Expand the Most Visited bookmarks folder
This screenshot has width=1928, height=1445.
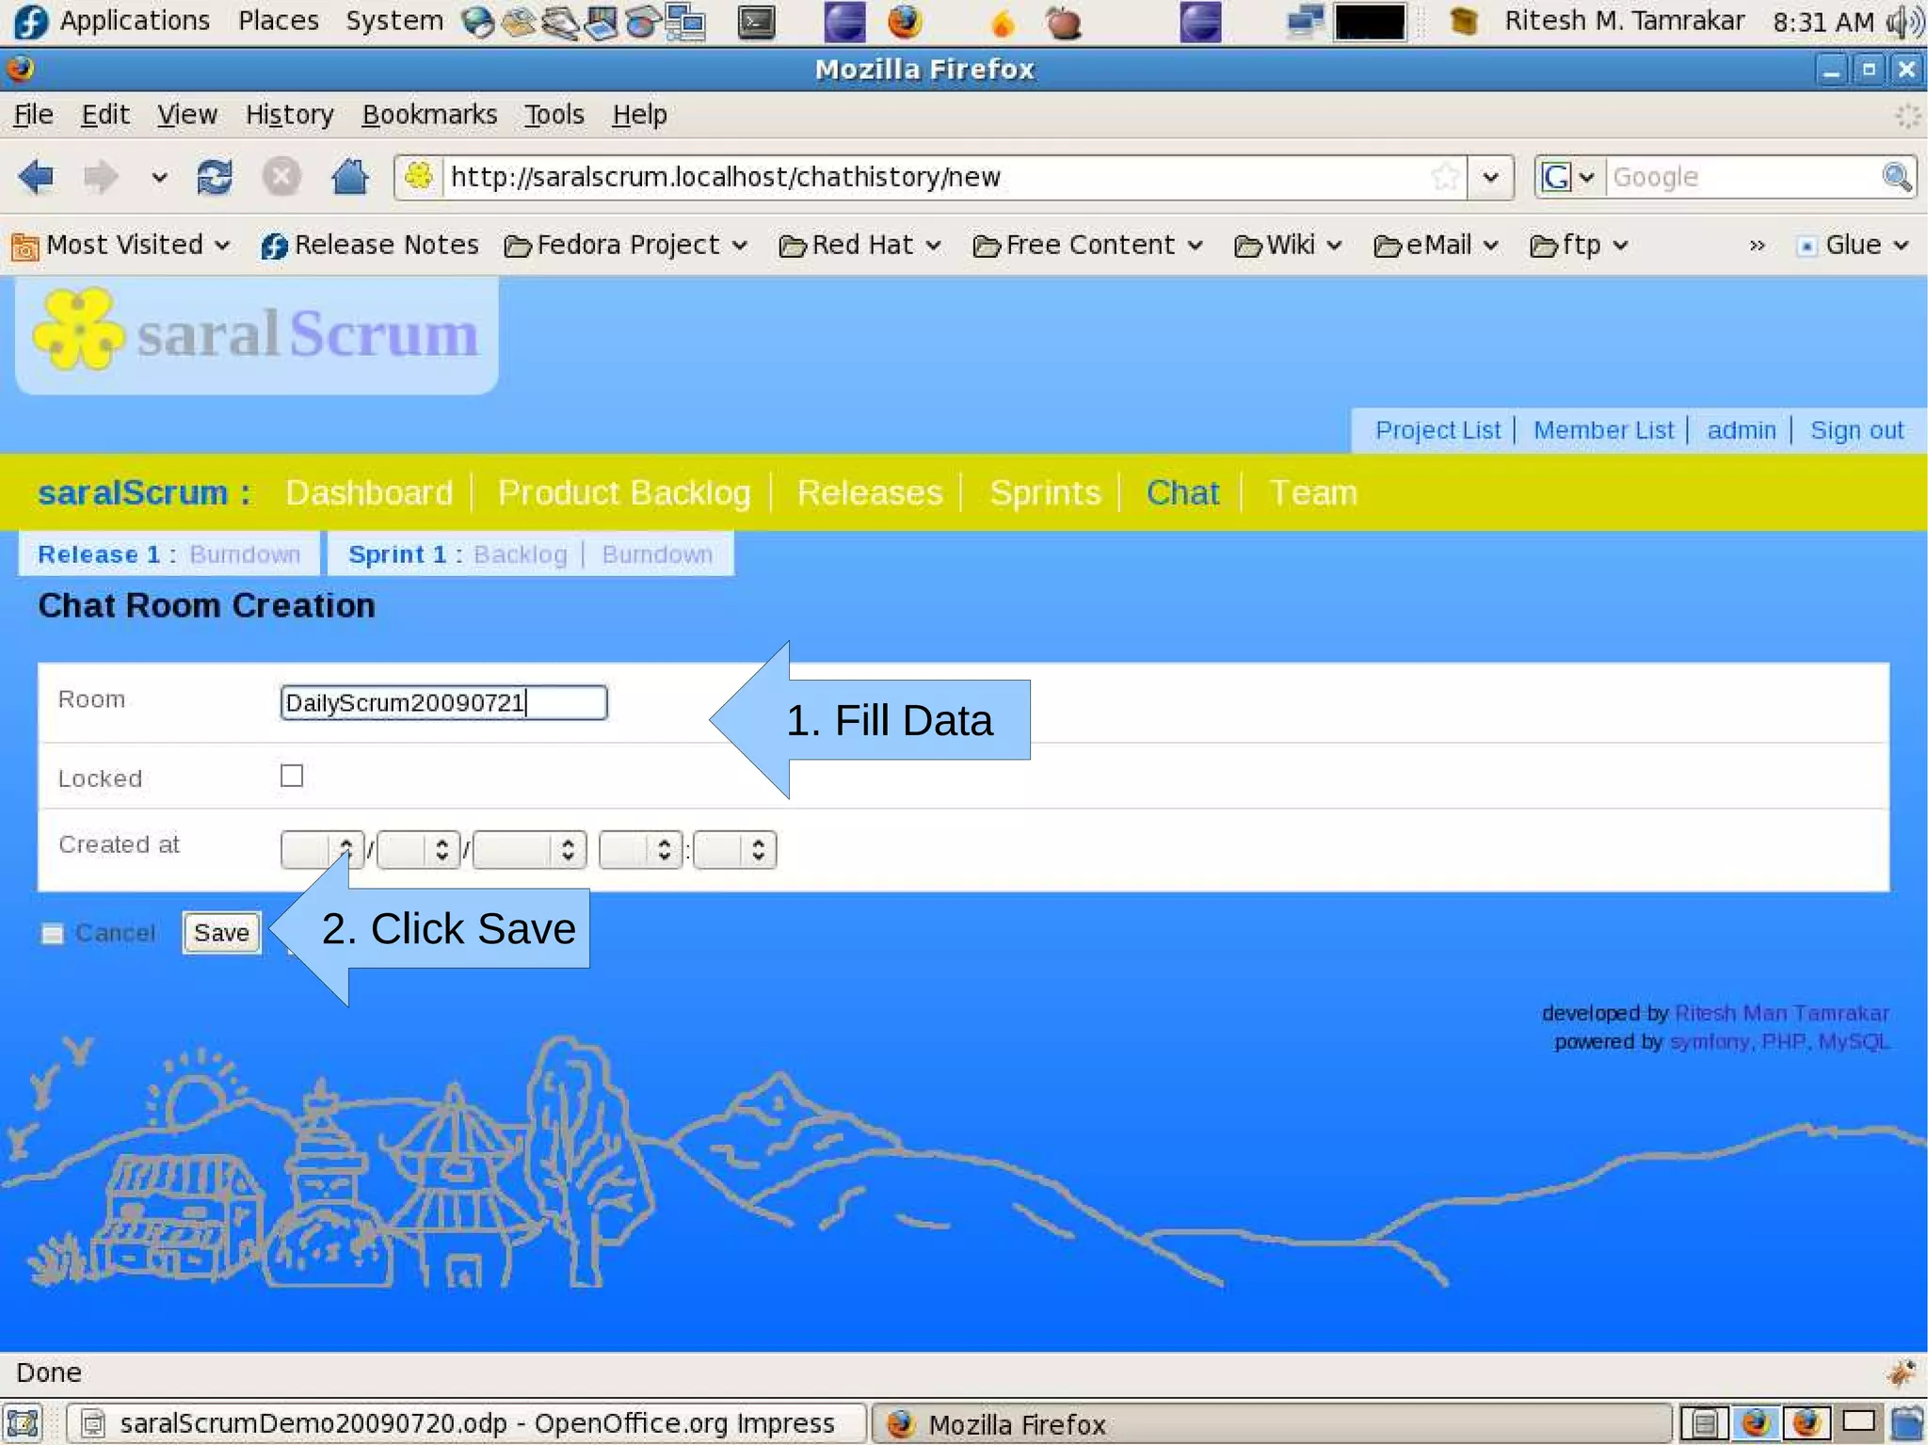coord(120,245)
